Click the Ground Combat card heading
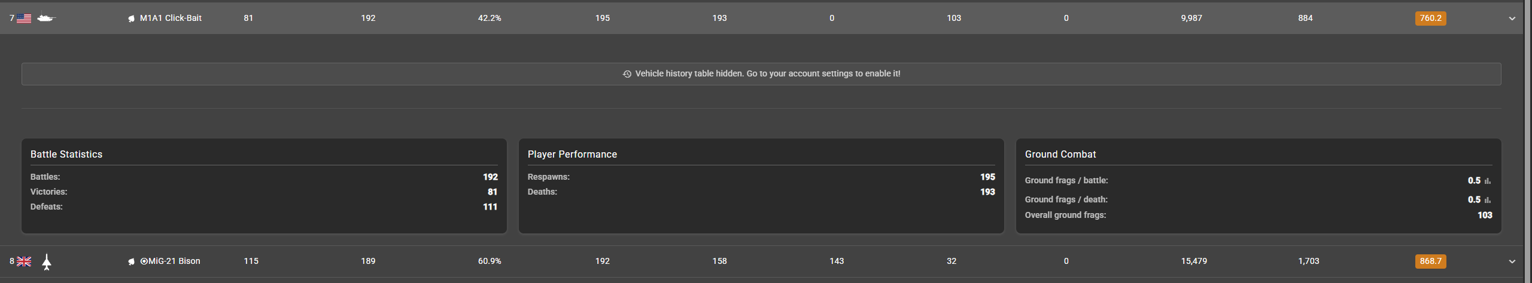This screenshot has width=1532, height=283. [1060, 155]
